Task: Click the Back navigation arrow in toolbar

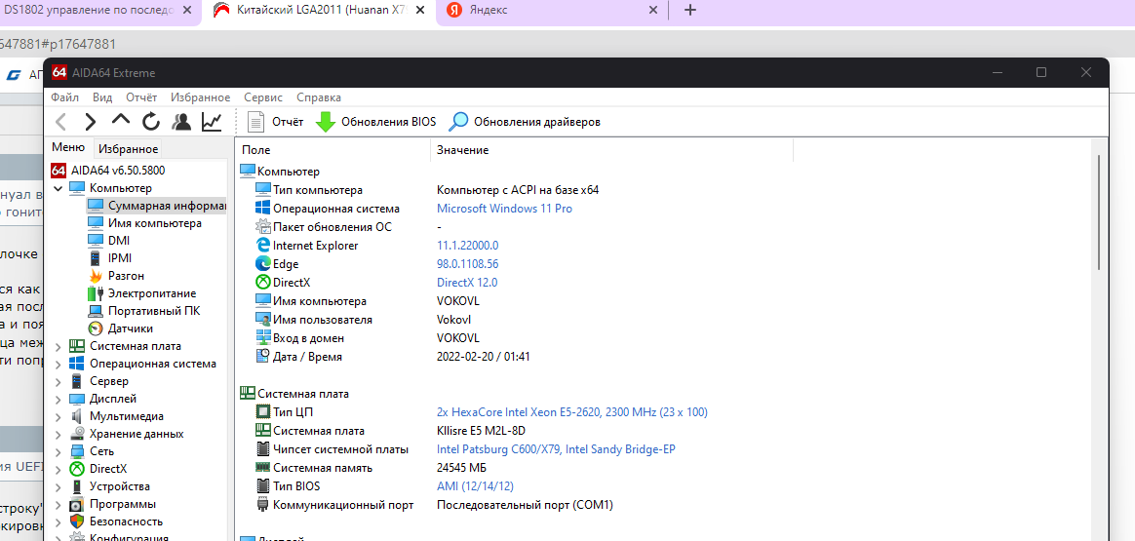Action: point(61,122)
